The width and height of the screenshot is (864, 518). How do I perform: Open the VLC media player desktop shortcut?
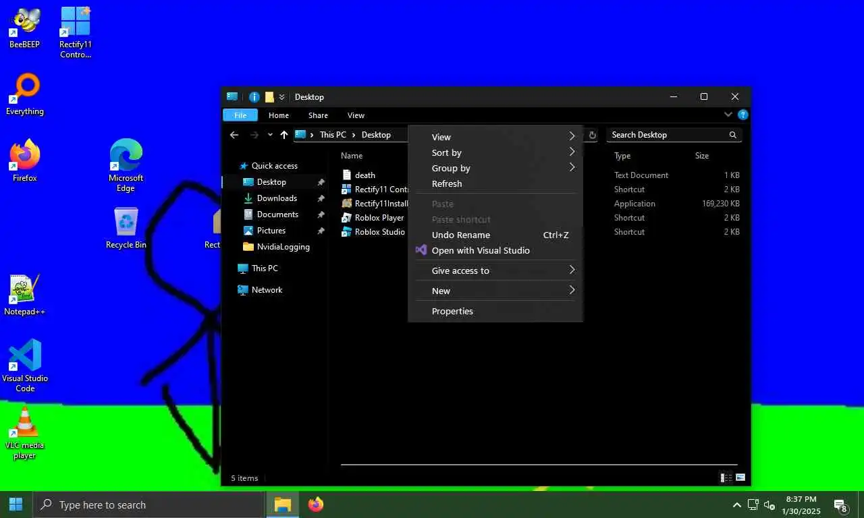(x=24, y=433)
